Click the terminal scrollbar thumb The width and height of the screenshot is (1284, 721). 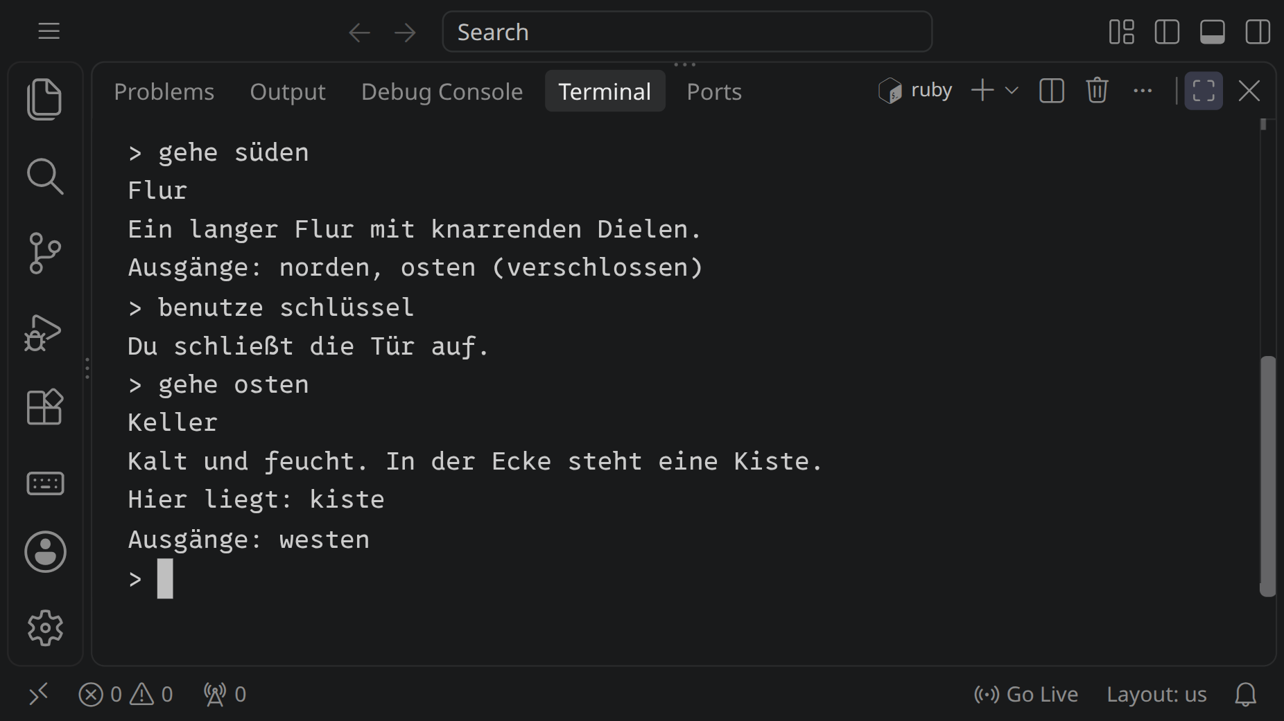pyautogui.click(x=1267, y=476)
